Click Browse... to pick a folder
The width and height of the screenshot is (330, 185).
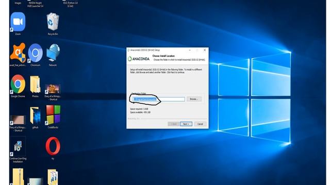click(194, 99)
